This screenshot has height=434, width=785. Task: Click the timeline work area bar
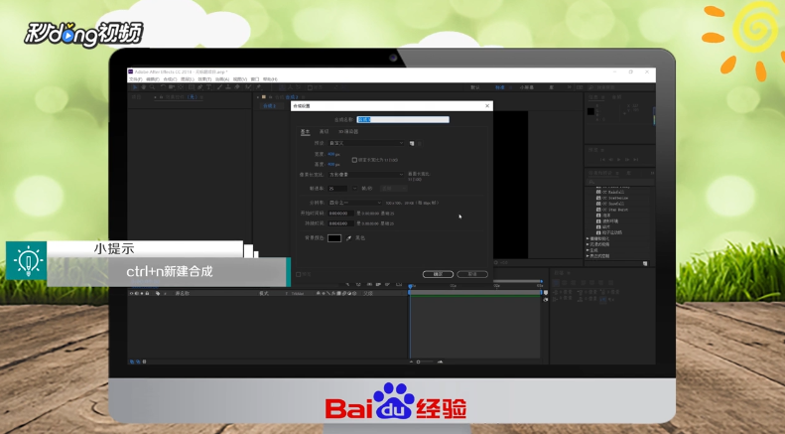(x=475, y=292)
